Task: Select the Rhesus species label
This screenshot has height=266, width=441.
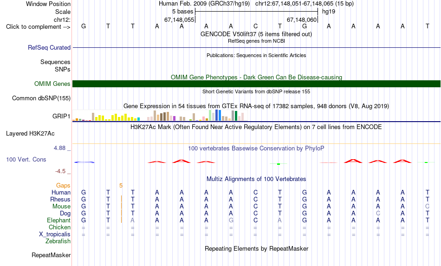Action: point(60,199)
